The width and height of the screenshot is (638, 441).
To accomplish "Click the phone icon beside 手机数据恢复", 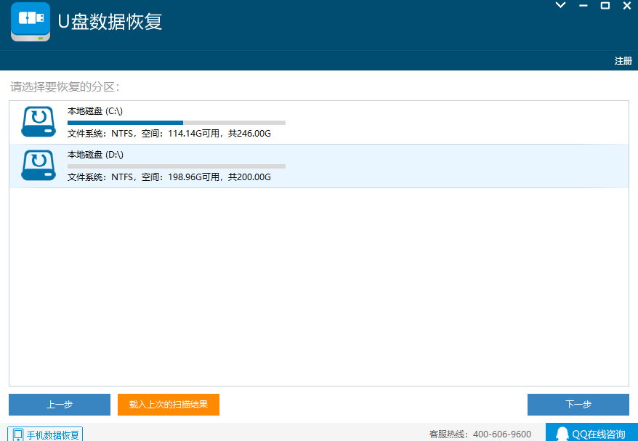I will tap(17, 434).
